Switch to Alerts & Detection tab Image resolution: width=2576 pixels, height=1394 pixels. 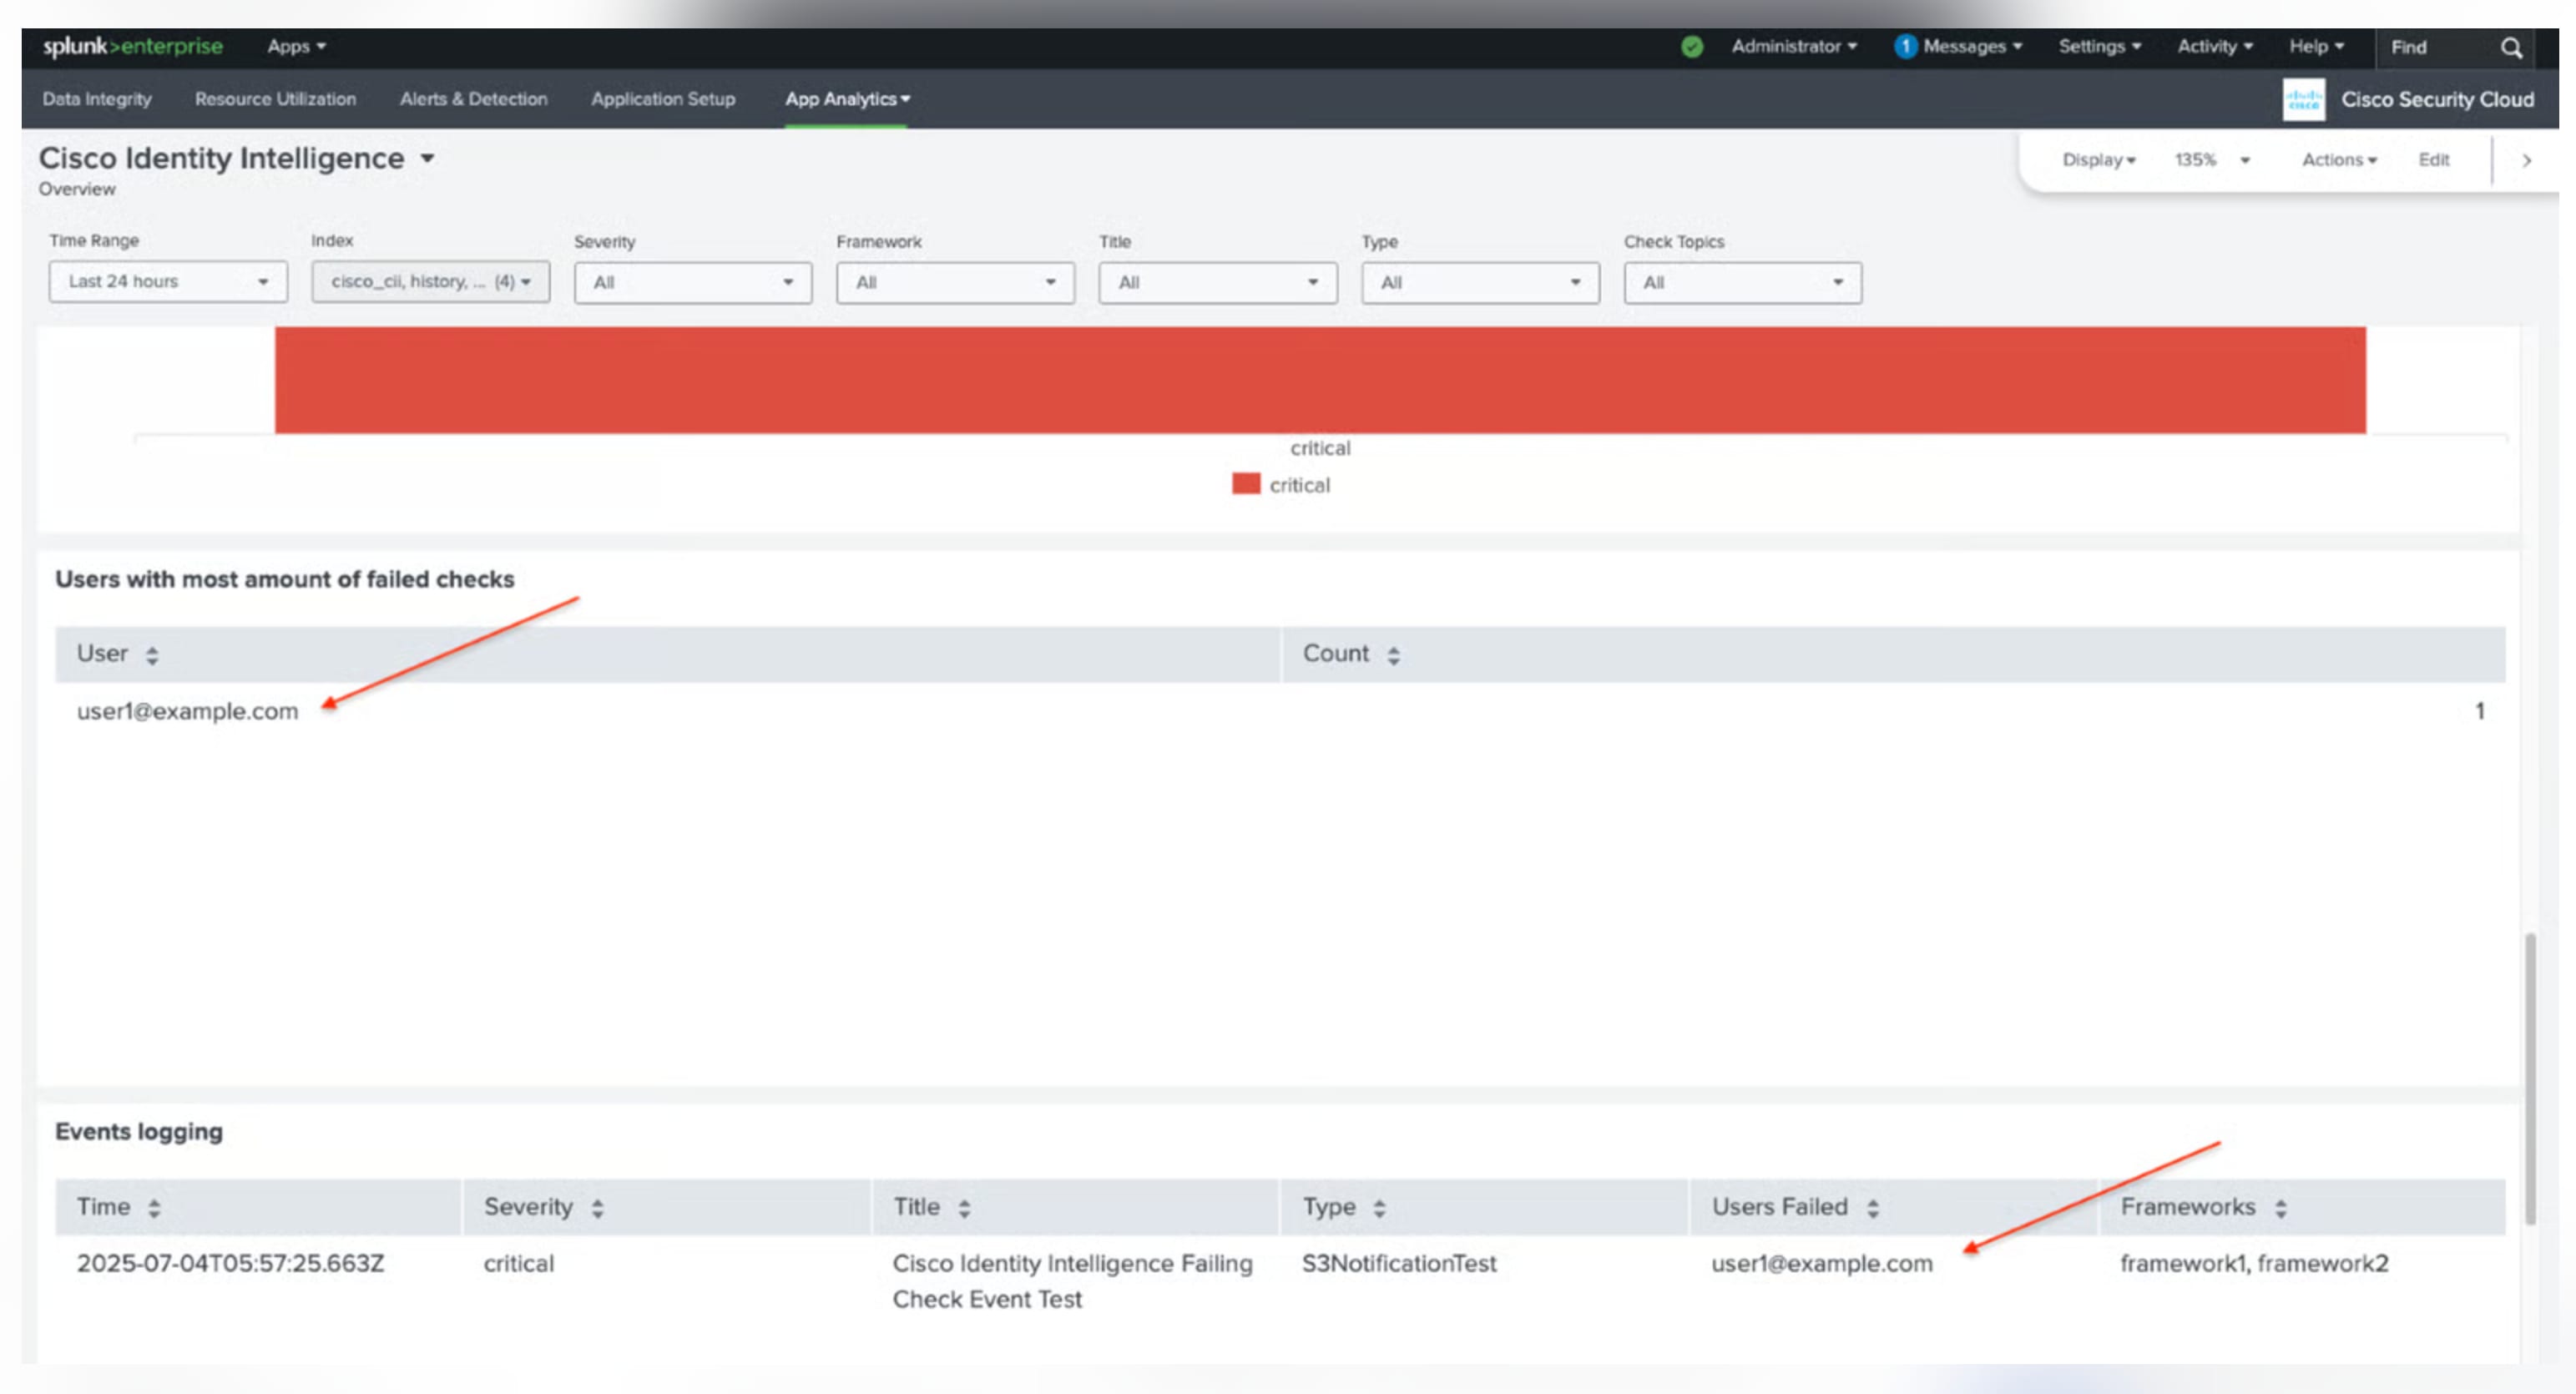[473, 99]
